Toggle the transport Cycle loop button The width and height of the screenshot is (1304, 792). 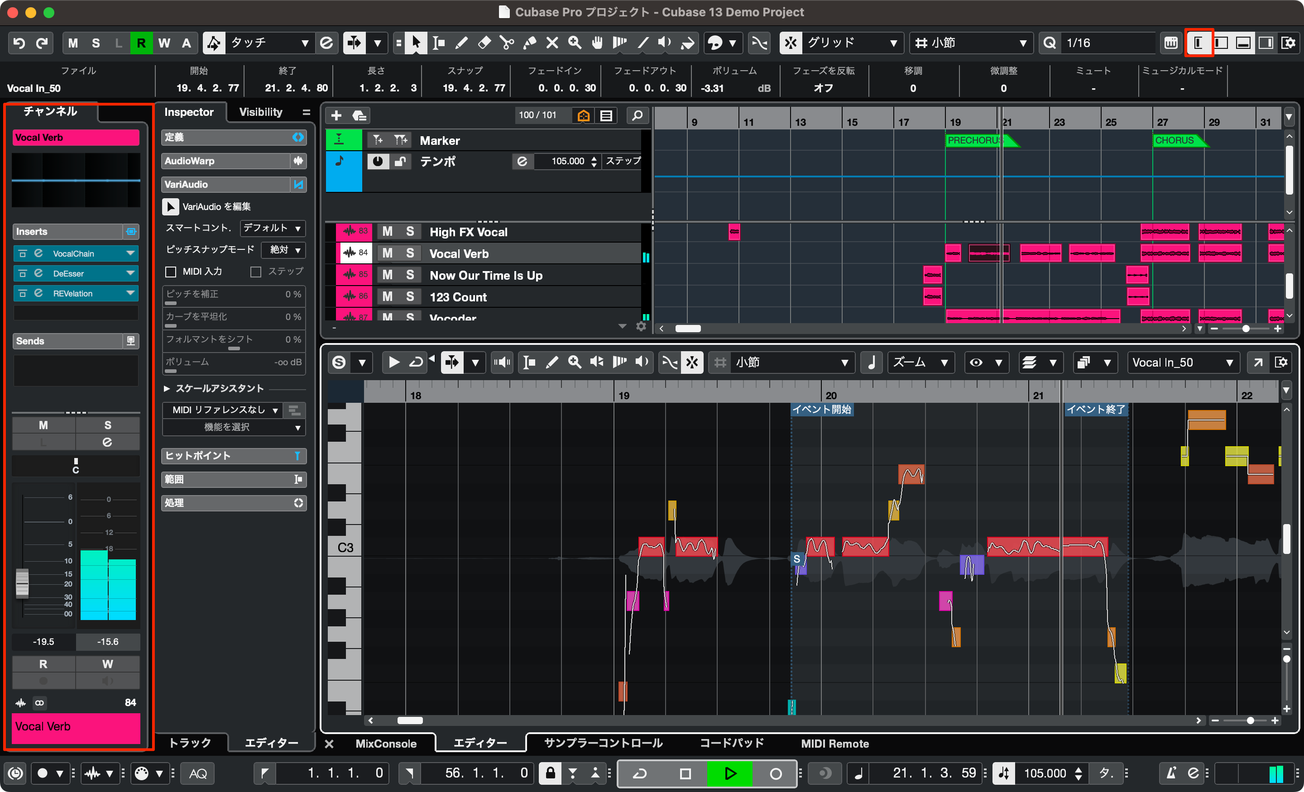pos(640,773)
